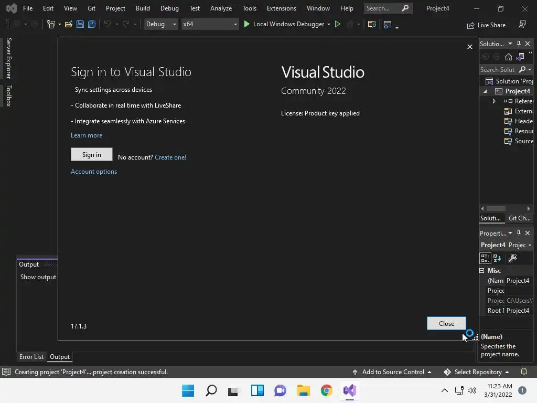The width and height of the screenshot is (537, 403).
Task: Select the Resource Files folder node
Action: tap(519, 131)
